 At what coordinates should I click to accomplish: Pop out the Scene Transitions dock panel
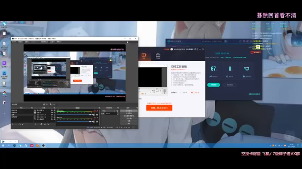pos(118,108)
